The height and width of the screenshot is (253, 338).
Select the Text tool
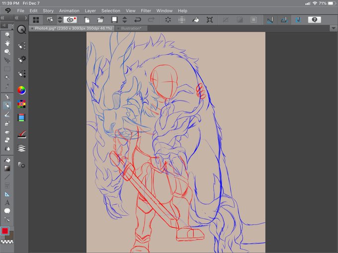[7, 203]
